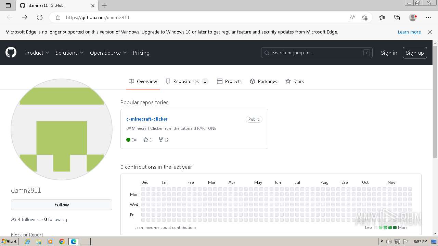Click the GitHub logo icon
This screenshot has width=438, height=246.
point(11,53)
